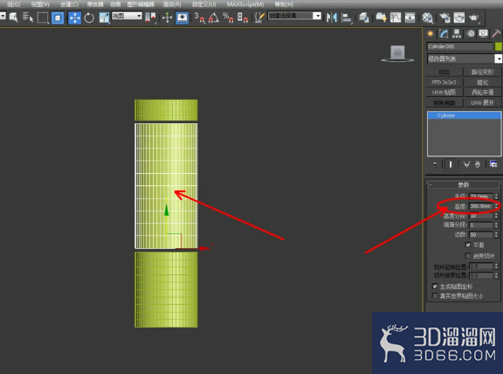Switch to the Create command panel tab

(x=431, y=34)
